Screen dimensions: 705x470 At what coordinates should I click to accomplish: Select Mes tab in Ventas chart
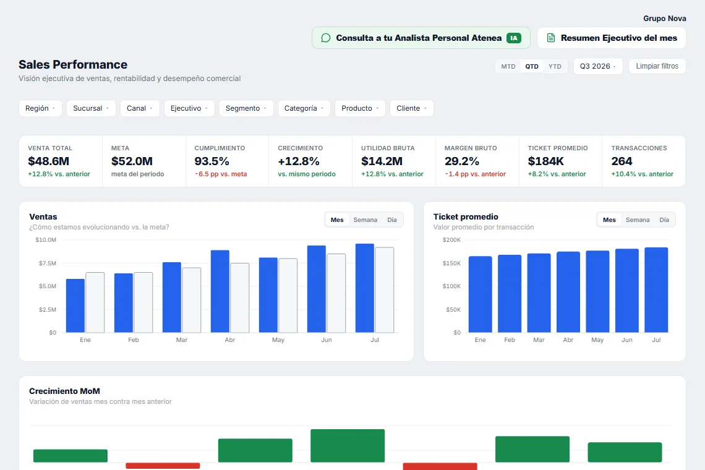coord(337,220)
